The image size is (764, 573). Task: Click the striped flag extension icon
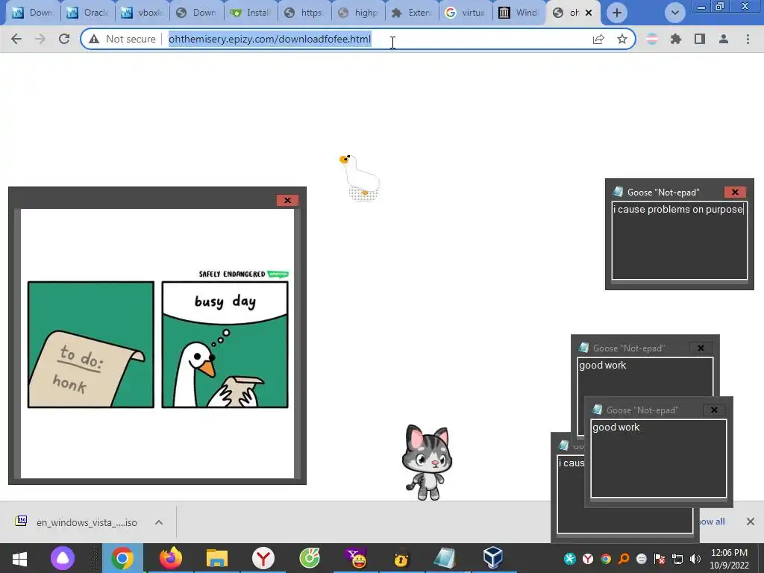pyautogui.click(x=651, y=39)
